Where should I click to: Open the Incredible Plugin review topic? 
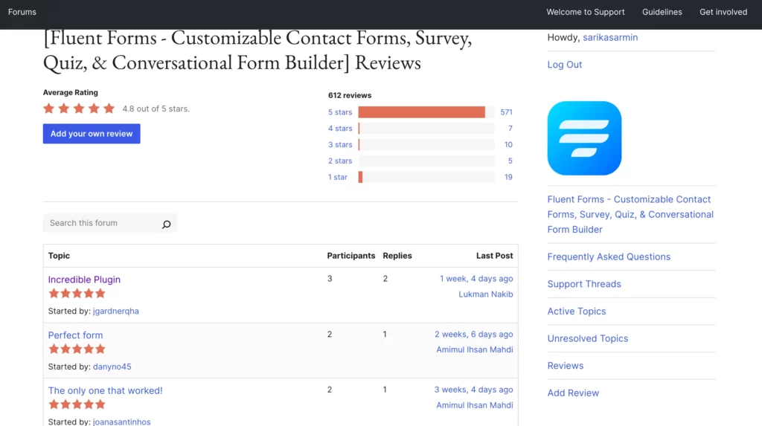pyautogui.click(x=84, y=280)
